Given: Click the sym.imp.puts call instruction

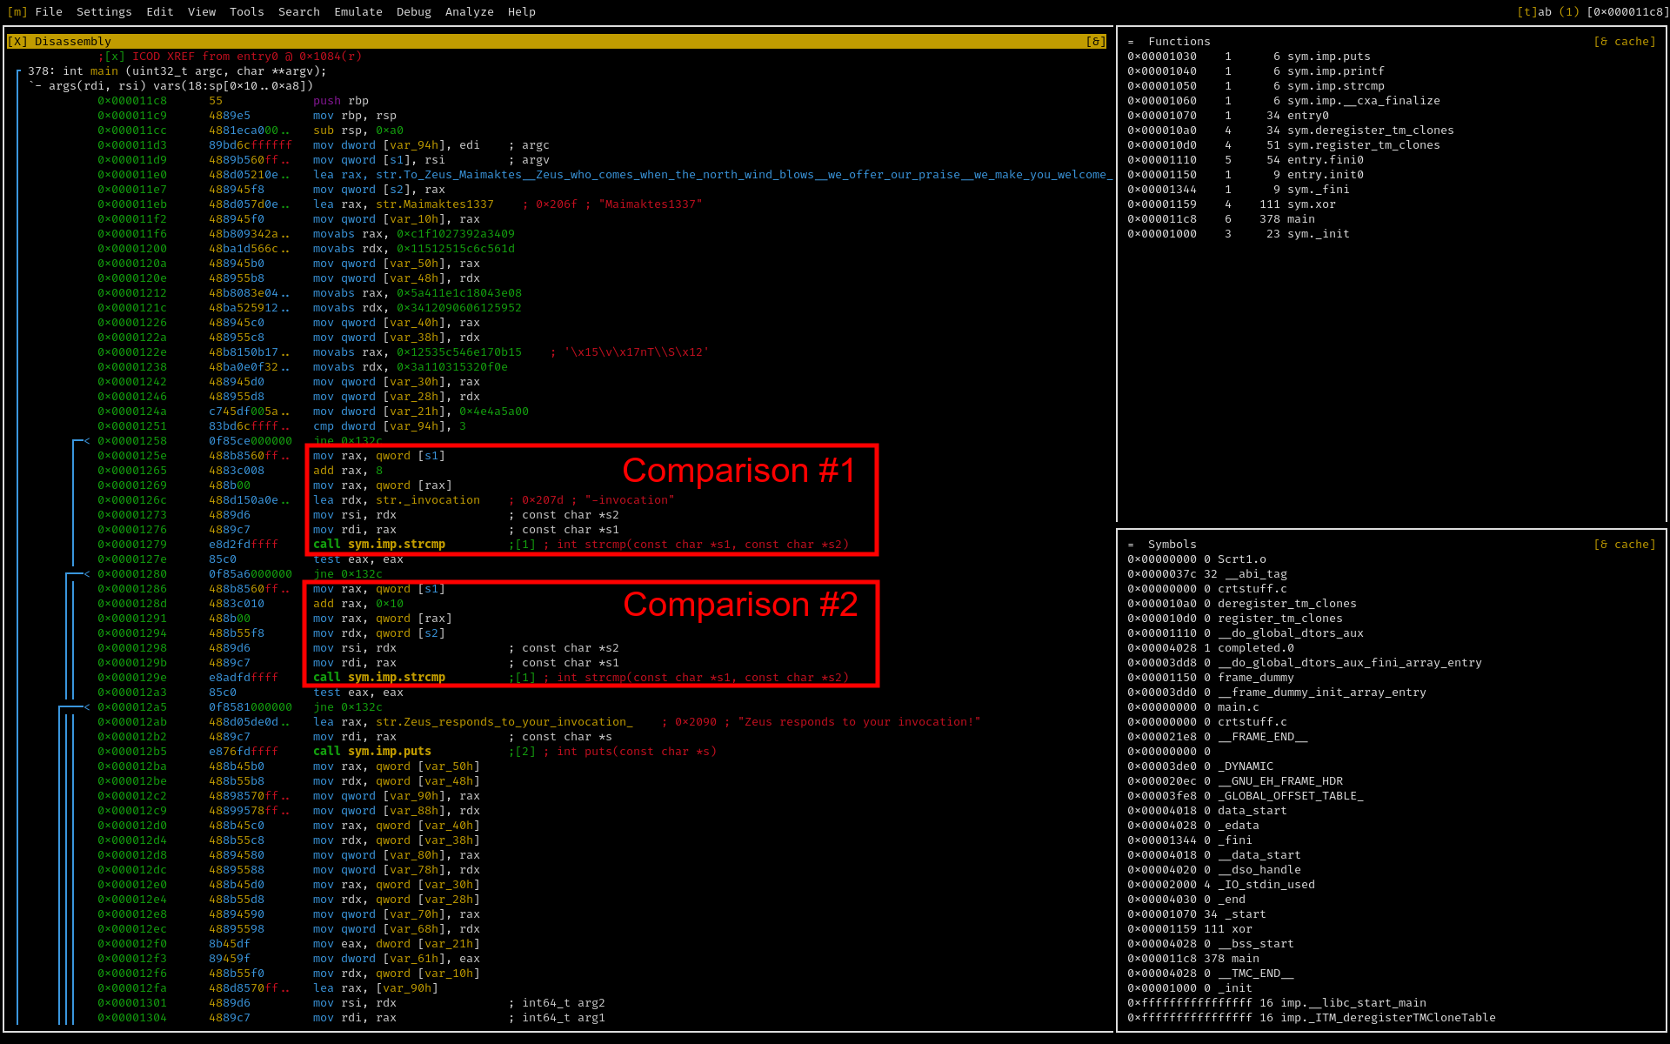Looking at the screenshot, I should pyautogui.click(x=372, y=752).
